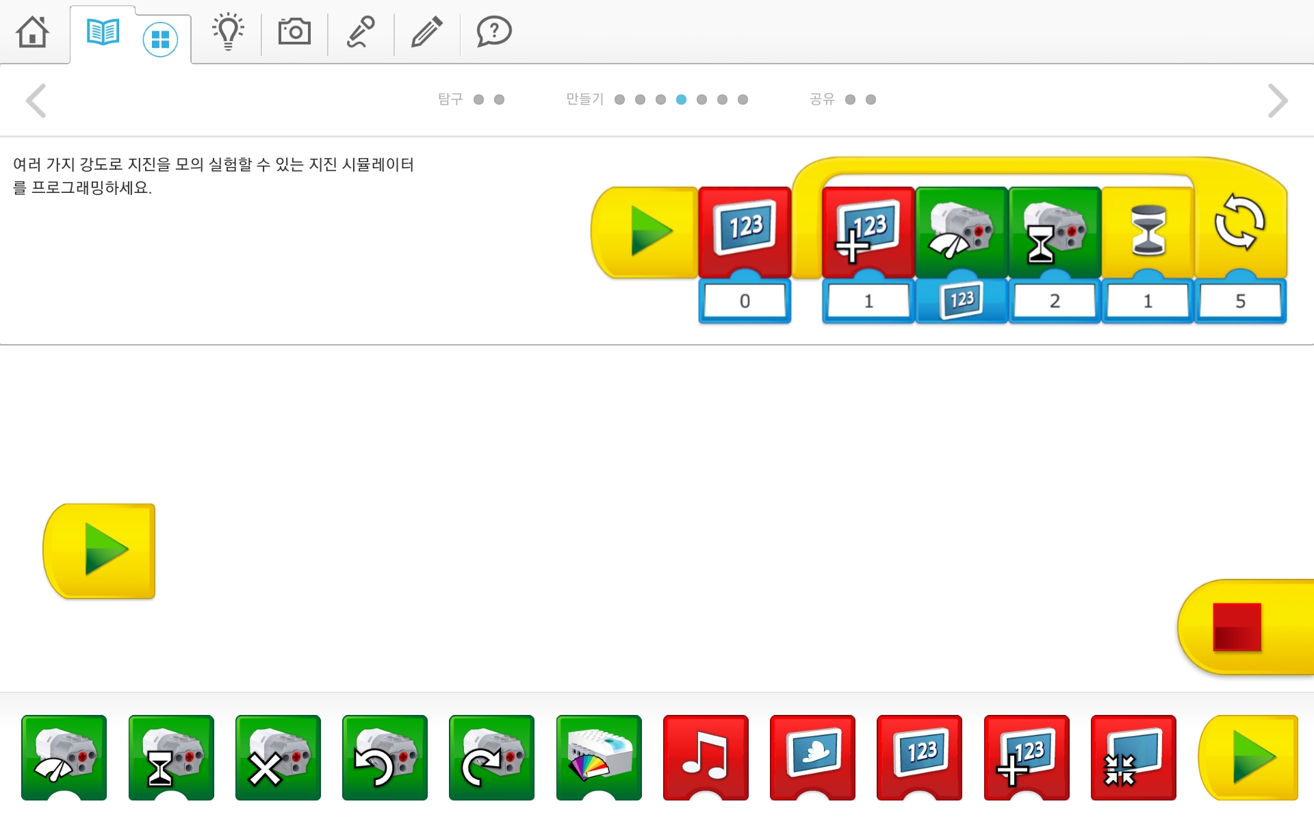1314x821 pixels.
Task: Open the project book tab
Action: point(103,31)
